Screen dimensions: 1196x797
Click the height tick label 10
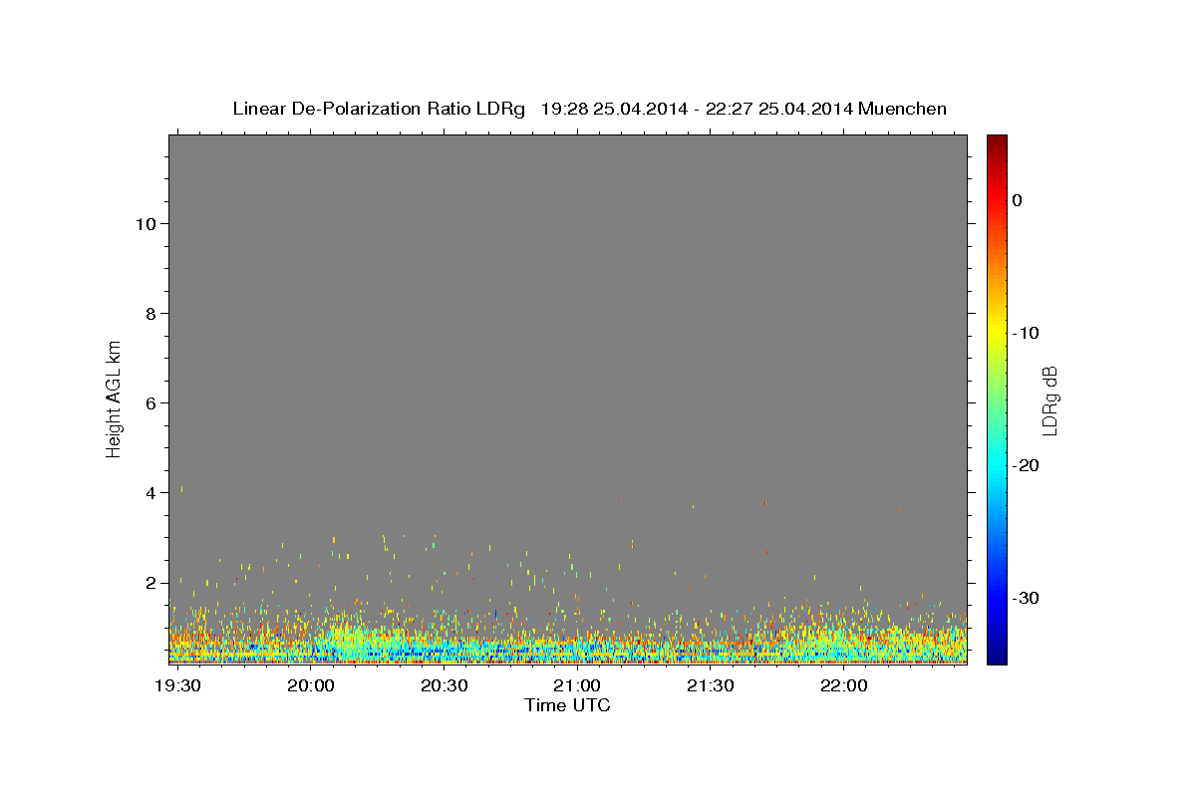pos(146,224)
